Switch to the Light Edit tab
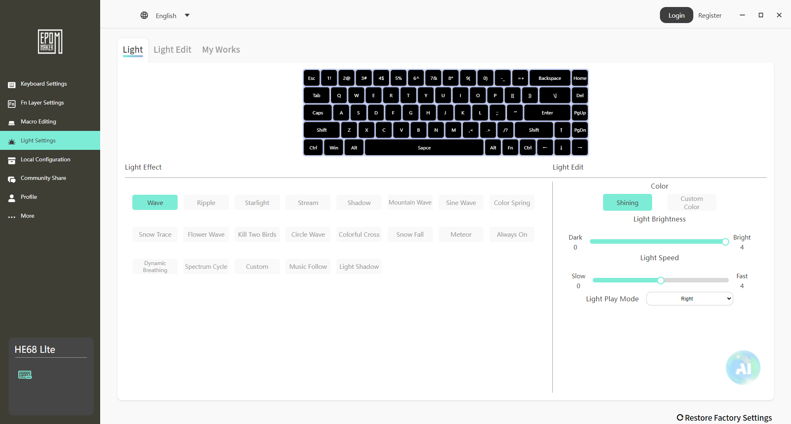 [x=172, y=50]
